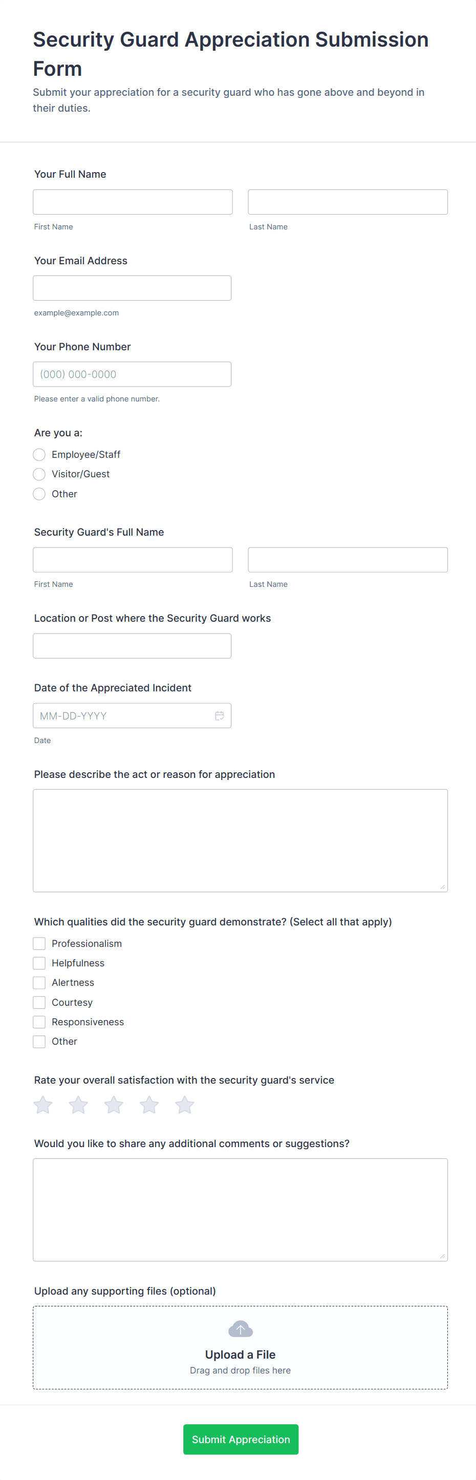Give a five-star rating
This screenshot has width=476, height=1480.
coord(184,1104)
